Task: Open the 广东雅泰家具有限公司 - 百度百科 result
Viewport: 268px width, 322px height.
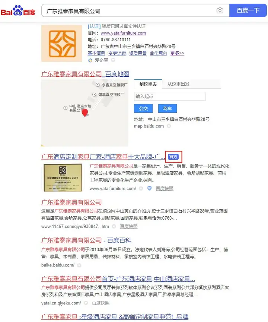Action: point(86,240)
